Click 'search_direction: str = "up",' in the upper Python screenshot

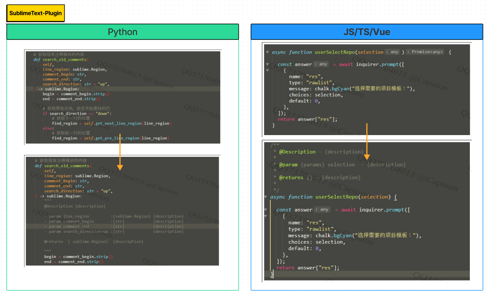pos(76,84)
